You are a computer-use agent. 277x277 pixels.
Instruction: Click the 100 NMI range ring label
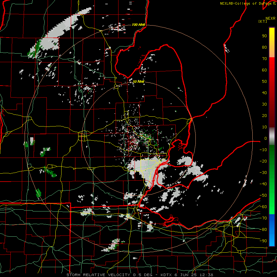pyautogui.click(x=138, y=25)
